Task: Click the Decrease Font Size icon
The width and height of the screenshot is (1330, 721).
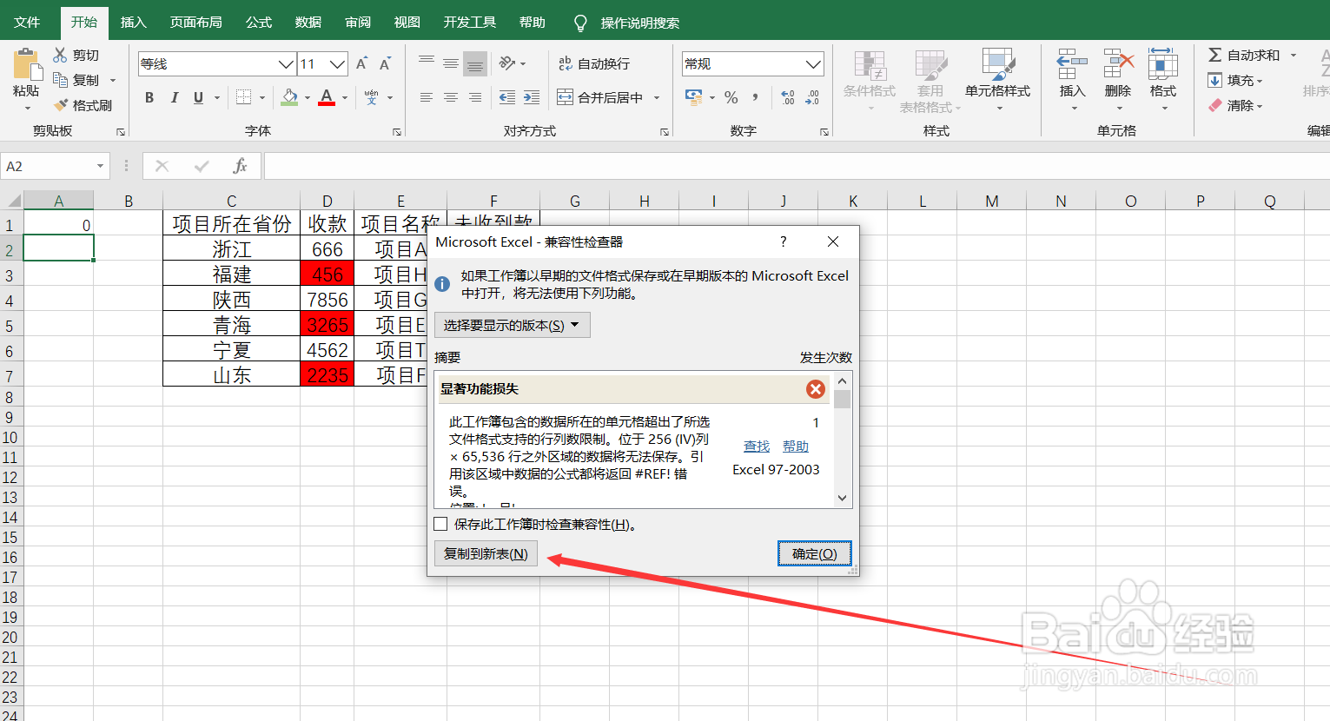Action: (385, 63)
